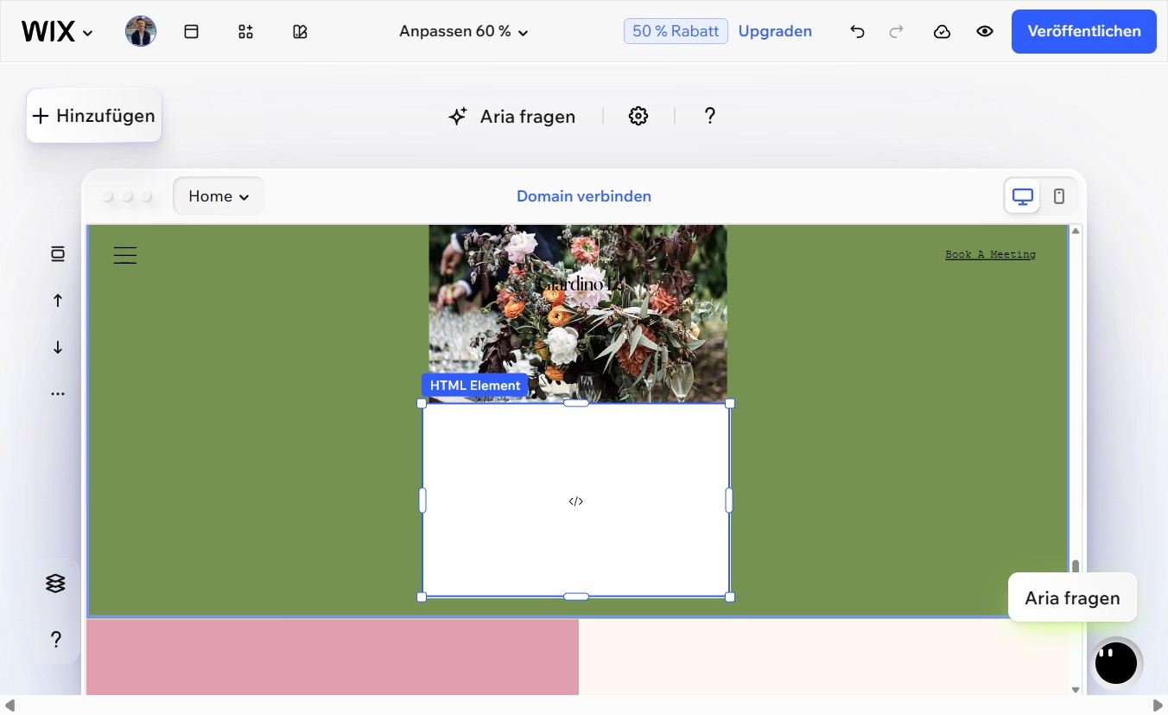Open the apps grid icon in the top bar

click(x=245, y=32)
